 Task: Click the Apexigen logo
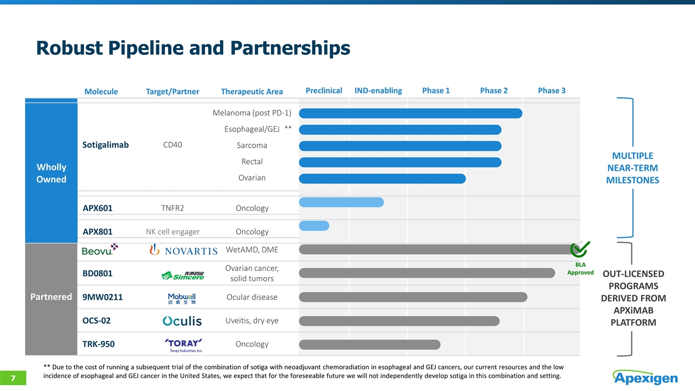[x=646, y=376]
